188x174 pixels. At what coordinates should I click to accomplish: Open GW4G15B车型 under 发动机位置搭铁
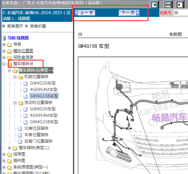44,122
